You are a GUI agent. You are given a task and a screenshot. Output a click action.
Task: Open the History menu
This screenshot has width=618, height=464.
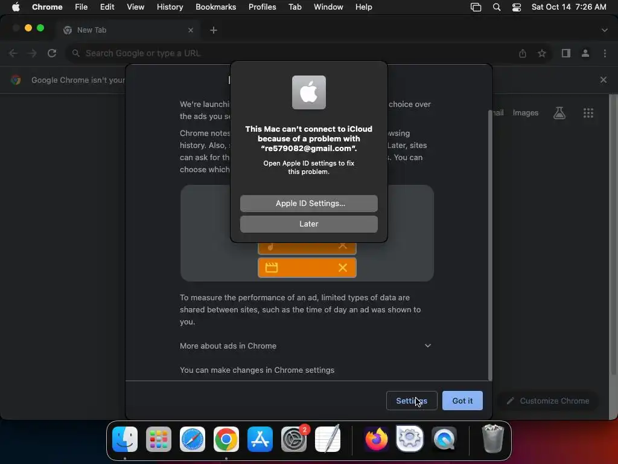click(170, 7)
